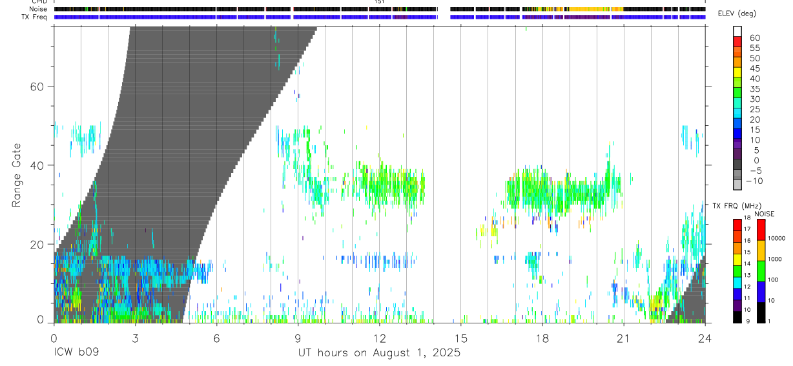Select the black bottom segment of NOISE bar
Image resolution: width=793 pixels, height=366 pixels.
[761, 312]
